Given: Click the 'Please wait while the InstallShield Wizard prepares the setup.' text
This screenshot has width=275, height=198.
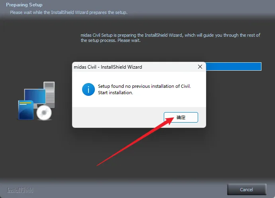Looking at the screenshot, I should (69, 12).
